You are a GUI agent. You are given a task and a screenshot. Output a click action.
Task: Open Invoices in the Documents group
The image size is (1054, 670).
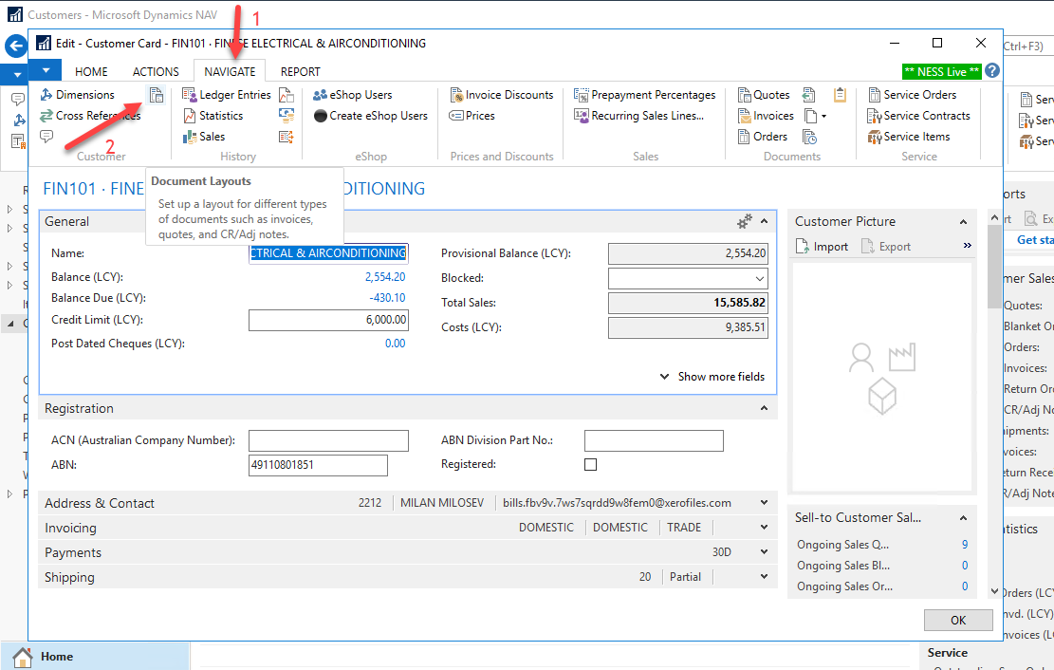point(766,116)
